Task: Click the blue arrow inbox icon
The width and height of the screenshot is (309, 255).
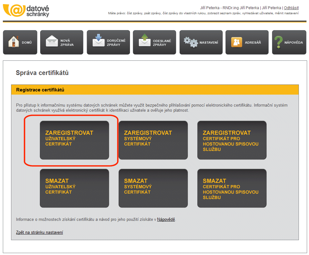Action: point(99,40)
